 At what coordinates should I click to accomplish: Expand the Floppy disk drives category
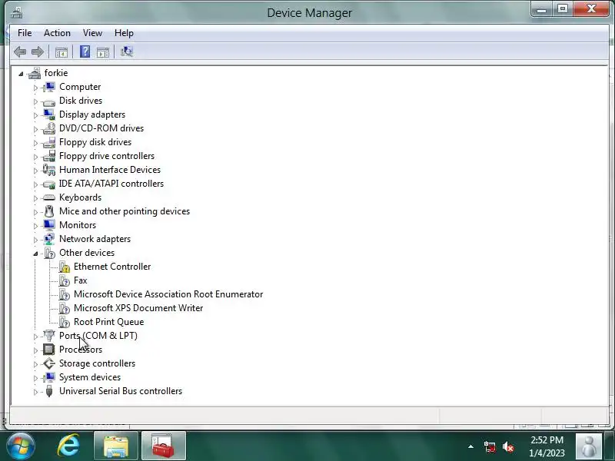(35, 143)
